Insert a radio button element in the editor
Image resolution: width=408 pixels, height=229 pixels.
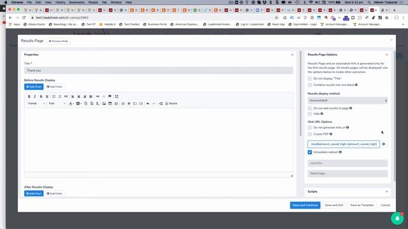pyautogui.click(x=129, y=104)
